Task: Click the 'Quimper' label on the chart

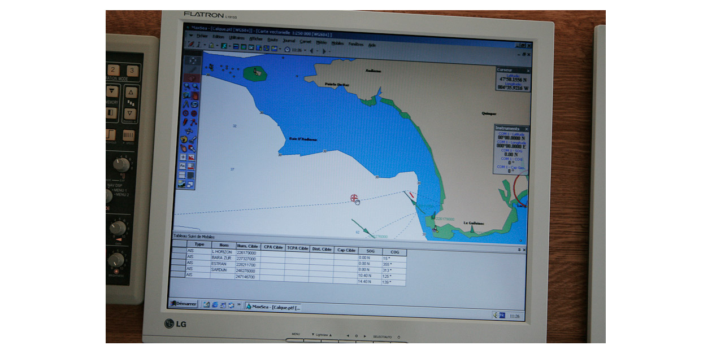Action: [489, 113]
